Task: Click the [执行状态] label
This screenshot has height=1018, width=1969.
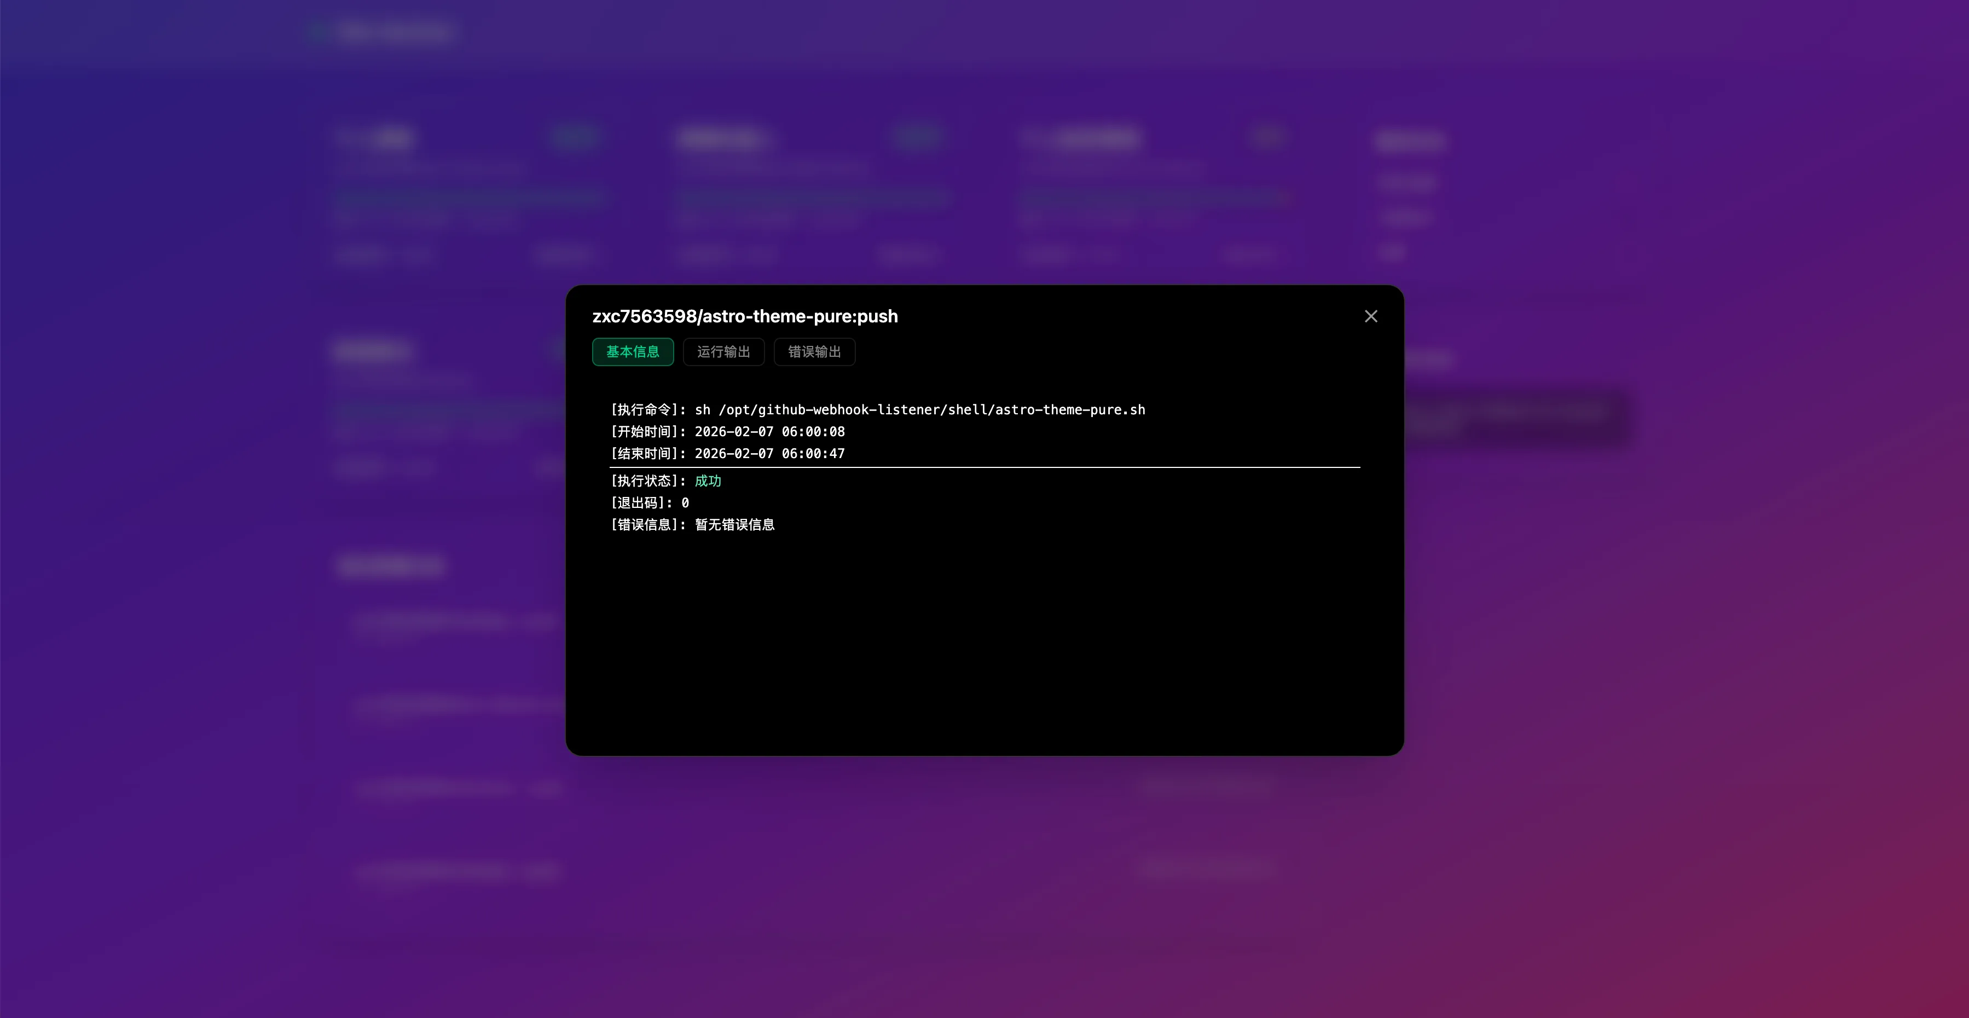Action: point(647,481)
